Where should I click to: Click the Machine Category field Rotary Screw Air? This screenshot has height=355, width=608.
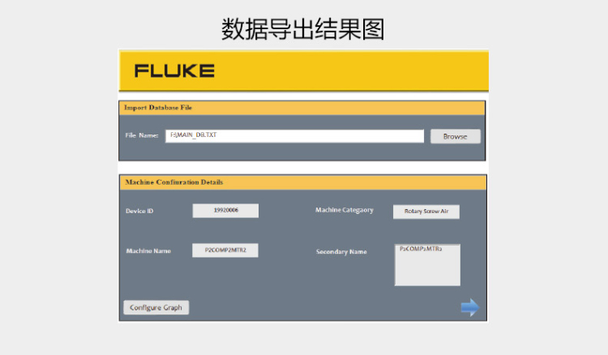tap(426, 212)
